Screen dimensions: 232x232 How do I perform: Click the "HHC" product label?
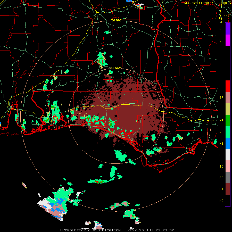226,15
